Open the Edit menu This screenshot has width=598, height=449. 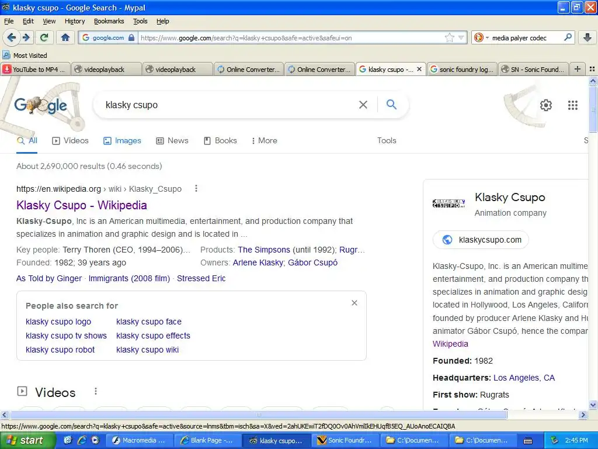(28, 21)
